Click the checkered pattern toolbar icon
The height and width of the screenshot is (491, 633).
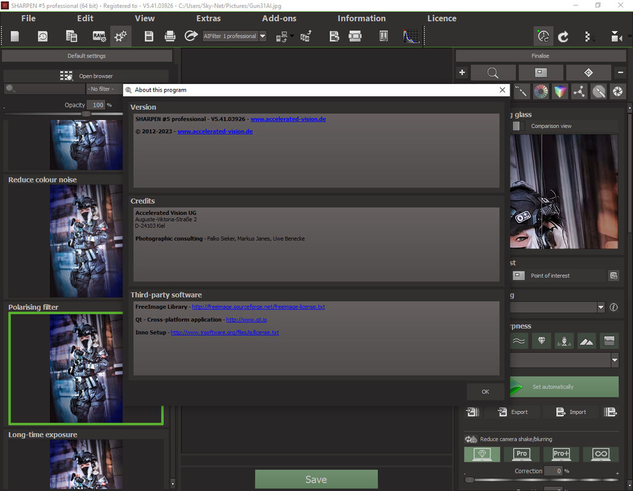click(588, 37)
